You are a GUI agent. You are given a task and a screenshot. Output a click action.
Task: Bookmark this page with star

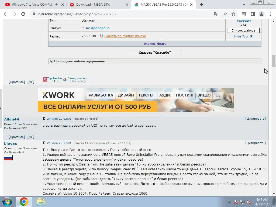[233, 14]
